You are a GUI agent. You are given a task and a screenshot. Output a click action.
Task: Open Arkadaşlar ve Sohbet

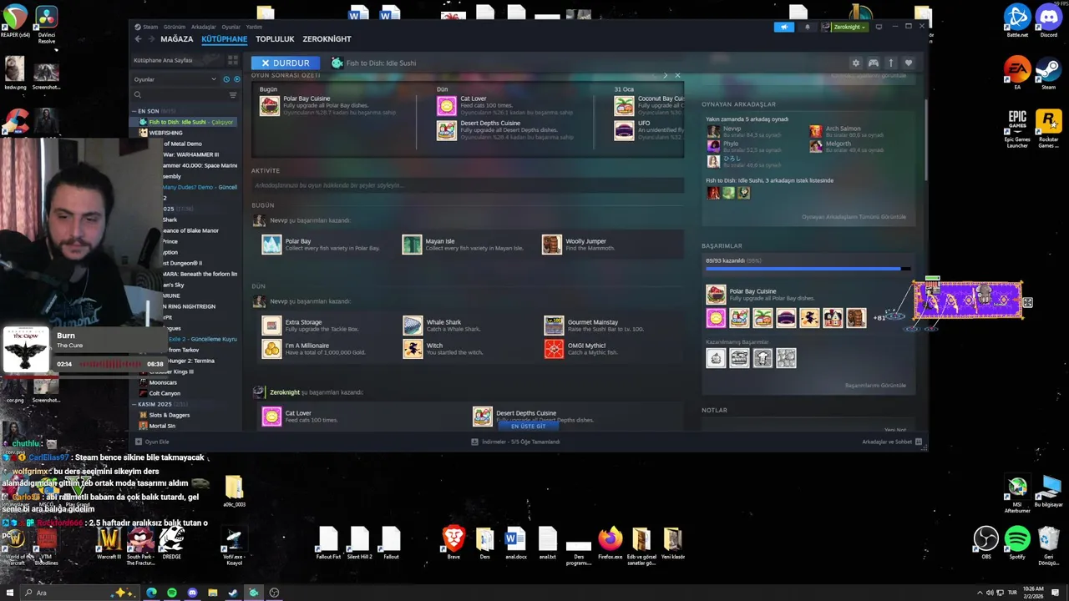coord(892,442)
